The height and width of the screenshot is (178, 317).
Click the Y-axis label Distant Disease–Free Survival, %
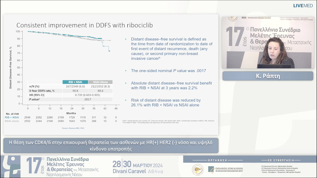[11, 68]
